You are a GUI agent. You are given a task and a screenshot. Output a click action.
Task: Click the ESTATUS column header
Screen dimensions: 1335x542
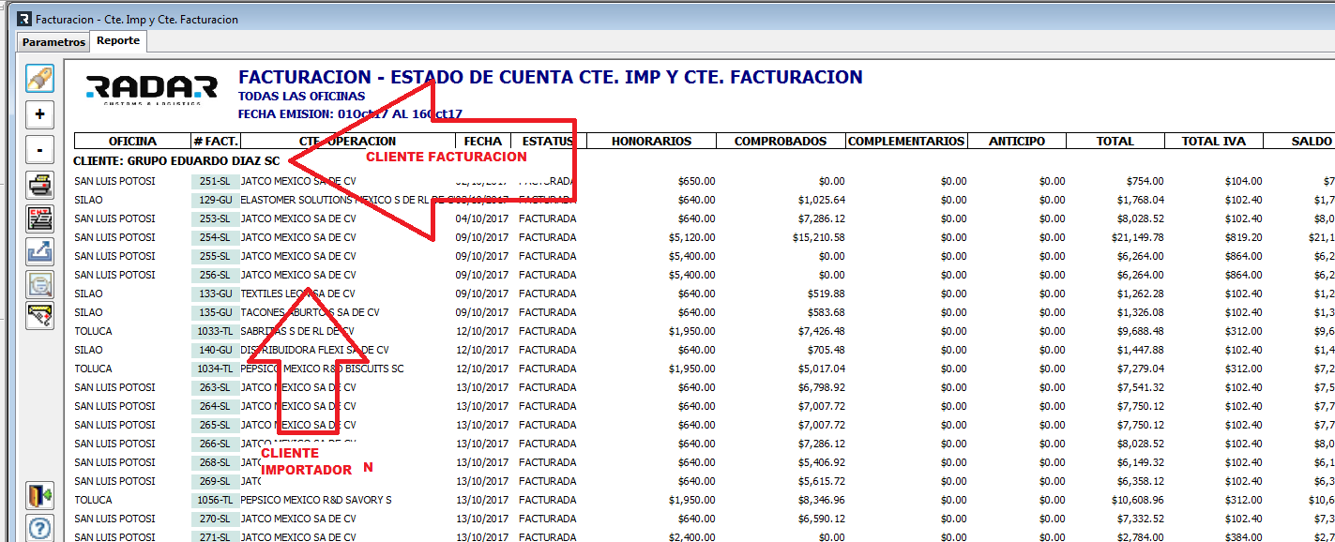[549, 142]
